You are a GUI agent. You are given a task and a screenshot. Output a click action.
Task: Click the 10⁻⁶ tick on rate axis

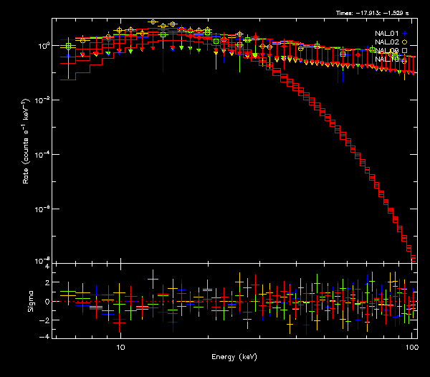click(x=42, y=209)
